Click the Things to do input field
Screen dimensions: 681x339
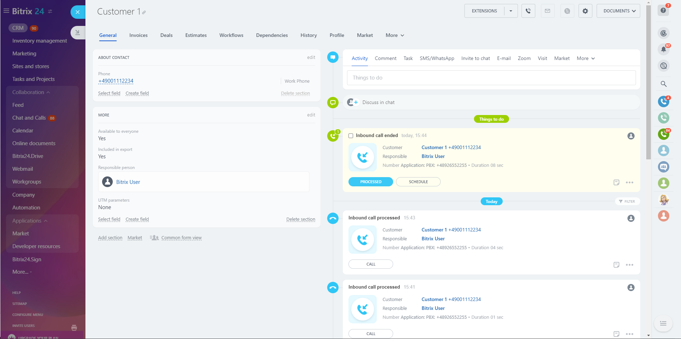(491, 78)
